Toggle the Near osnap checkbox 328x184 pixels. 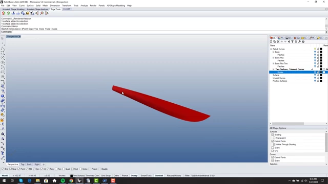tap(10, 169)
